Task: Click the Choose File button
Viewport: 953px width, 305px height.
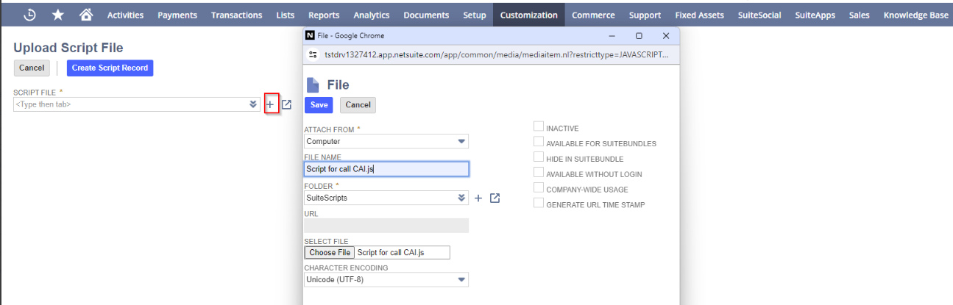Action: point(330,253)
